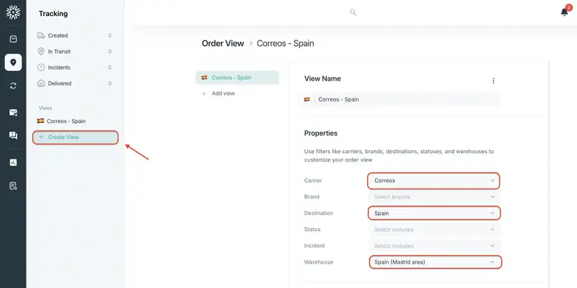577x288 pixels.
Task: Select the Delivered tracking item
Action: point(74,83)
